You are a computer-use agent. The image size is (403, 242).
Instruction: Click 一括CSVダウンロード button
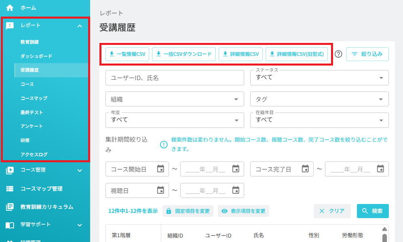[x=184, y=54]
